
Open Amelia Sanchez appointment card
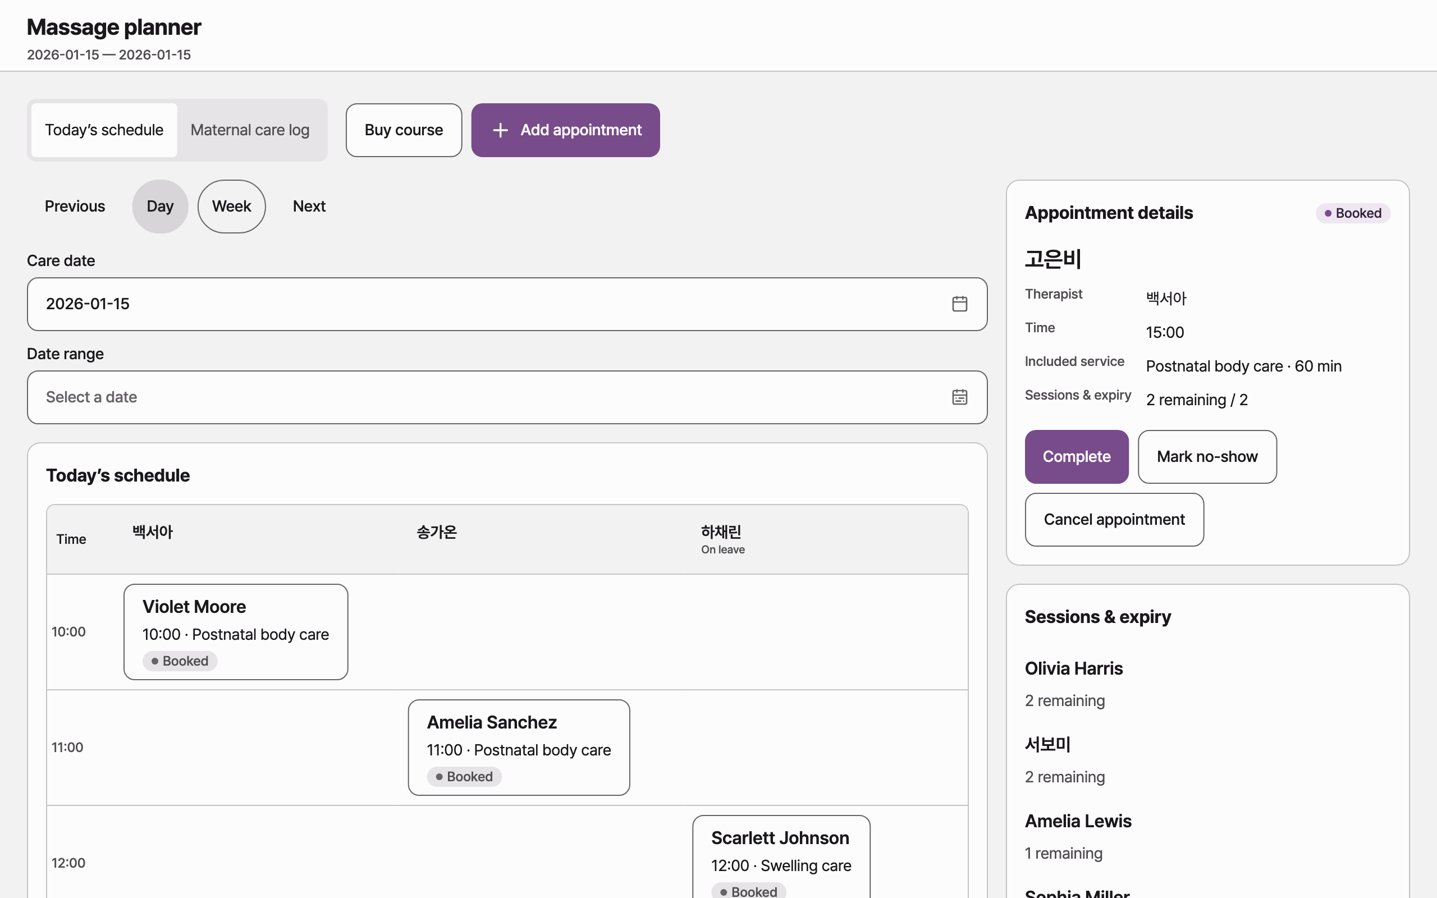[519, 747]
